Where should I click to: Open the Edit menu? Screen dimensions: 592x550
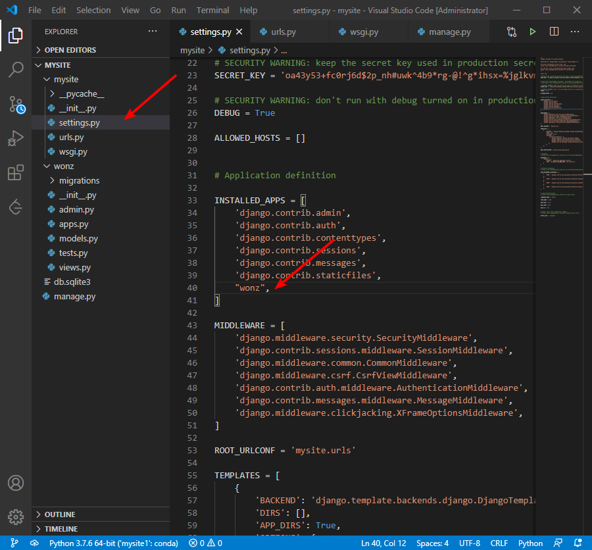tap(59, 11)
